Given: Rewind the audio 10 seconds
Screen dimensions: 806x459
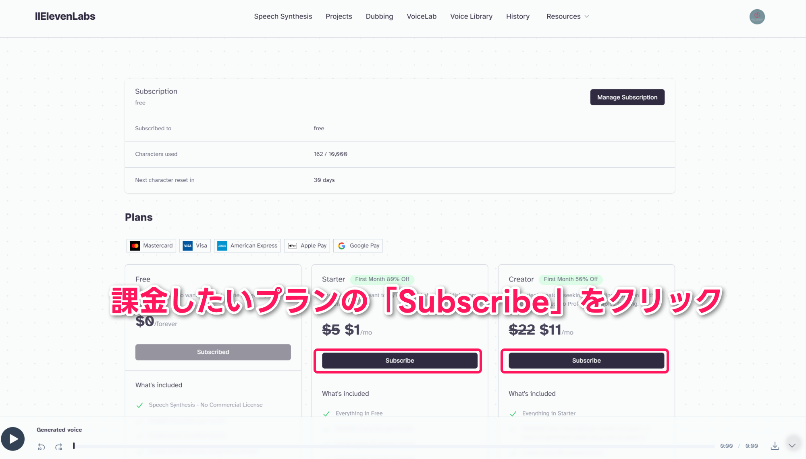Looking at the screenshot, I should pyautogui.click(x=42, y=446).
